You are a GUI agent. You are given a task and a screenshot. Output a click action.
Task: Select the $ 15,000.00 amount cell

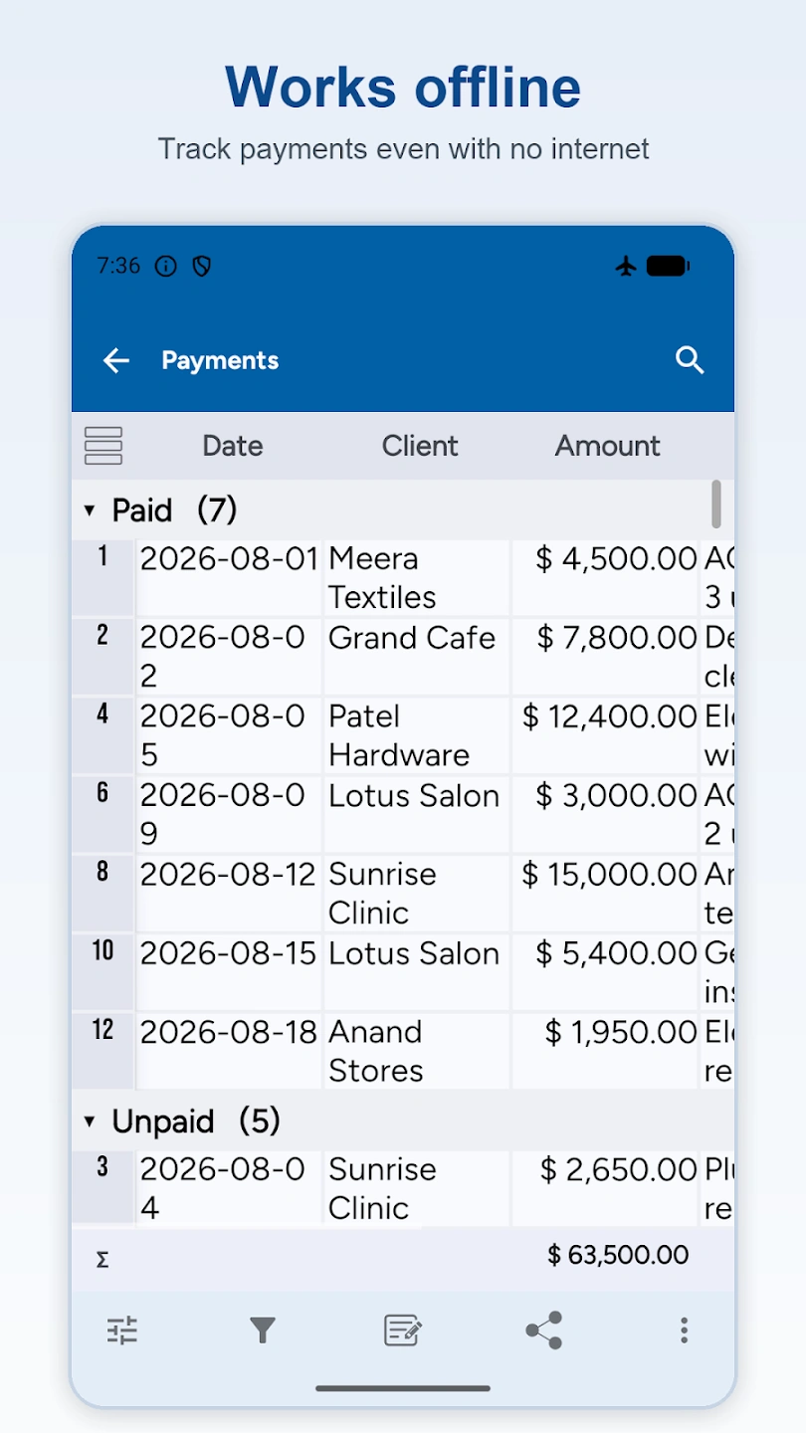pyautogui.click(x=606, y=894)
